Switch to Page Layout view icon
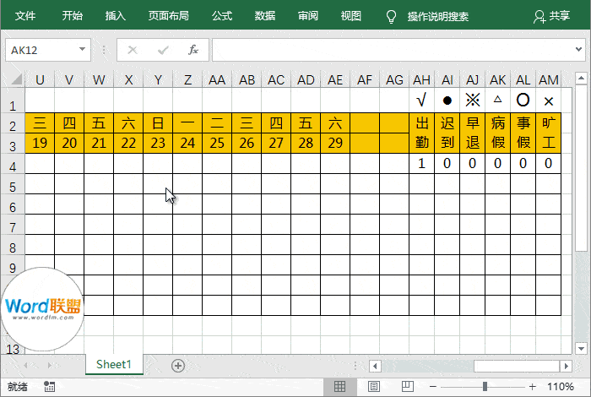591x397 pixels. (x=373, y=387)
